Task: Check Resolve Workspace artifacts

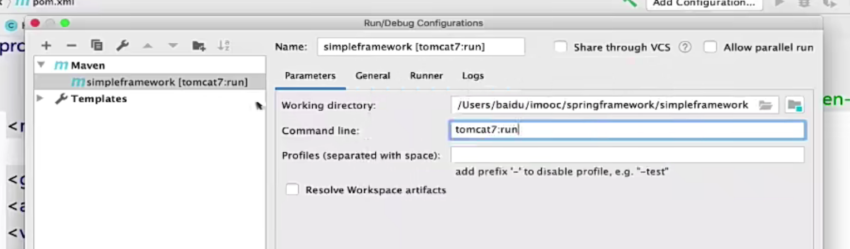Action: point(292,190)
